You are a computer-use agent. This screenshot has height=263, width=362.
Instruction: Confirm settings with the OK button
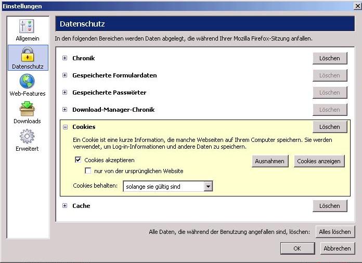[x=297, y=248]
